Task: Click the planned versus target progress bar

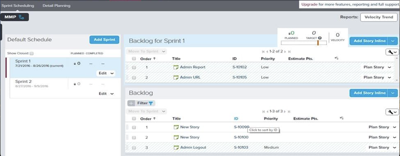Action: click(x=303, y=43)
